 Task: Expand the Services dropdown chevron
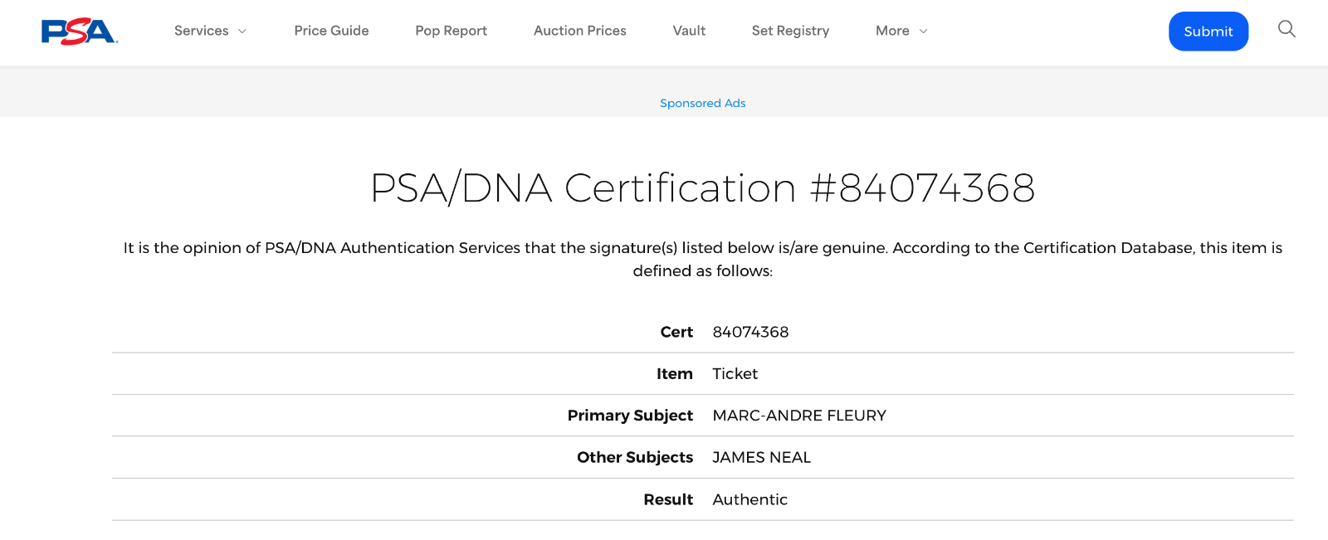(242, 32)
